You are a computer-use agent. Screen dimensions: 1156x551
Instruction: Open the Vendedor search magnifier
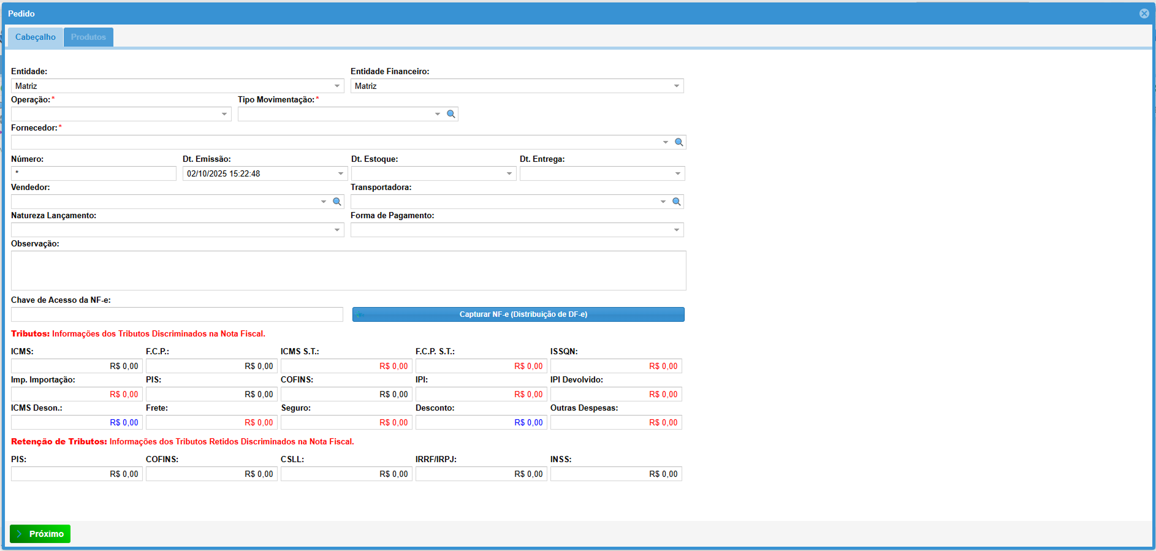tap(337, 202)
